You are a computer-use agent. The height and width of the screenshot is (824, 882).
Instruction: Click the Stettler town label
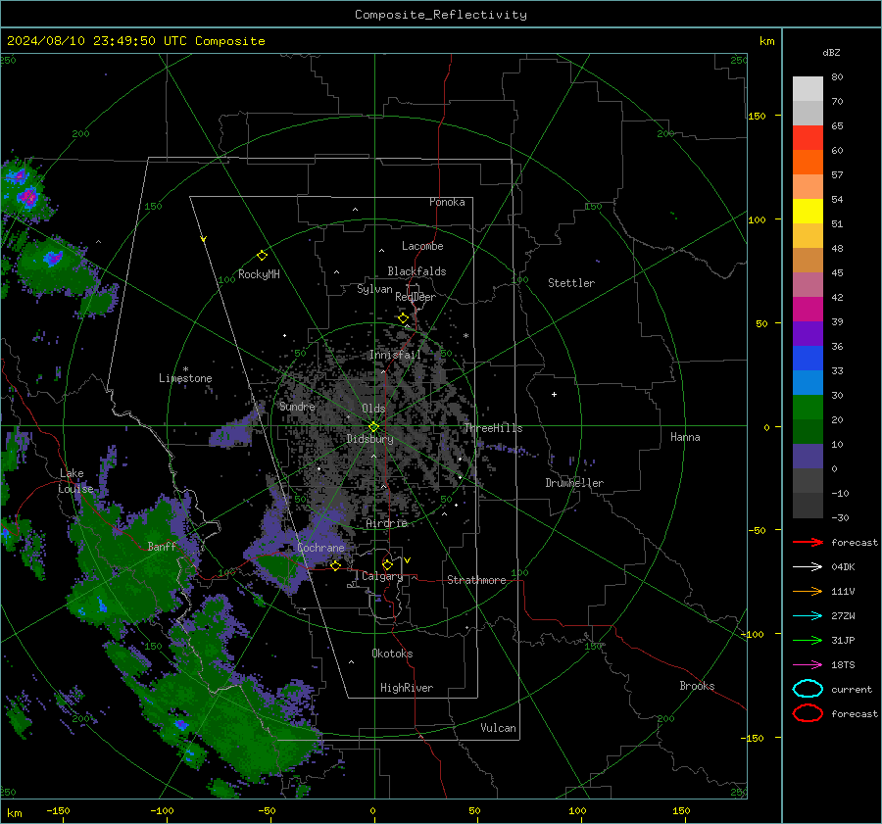pos(571,283)
